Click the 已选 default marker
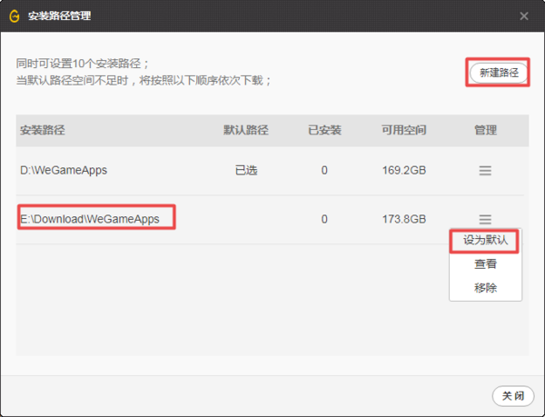This screenshot has height=417, width=545. click(246, 170)
